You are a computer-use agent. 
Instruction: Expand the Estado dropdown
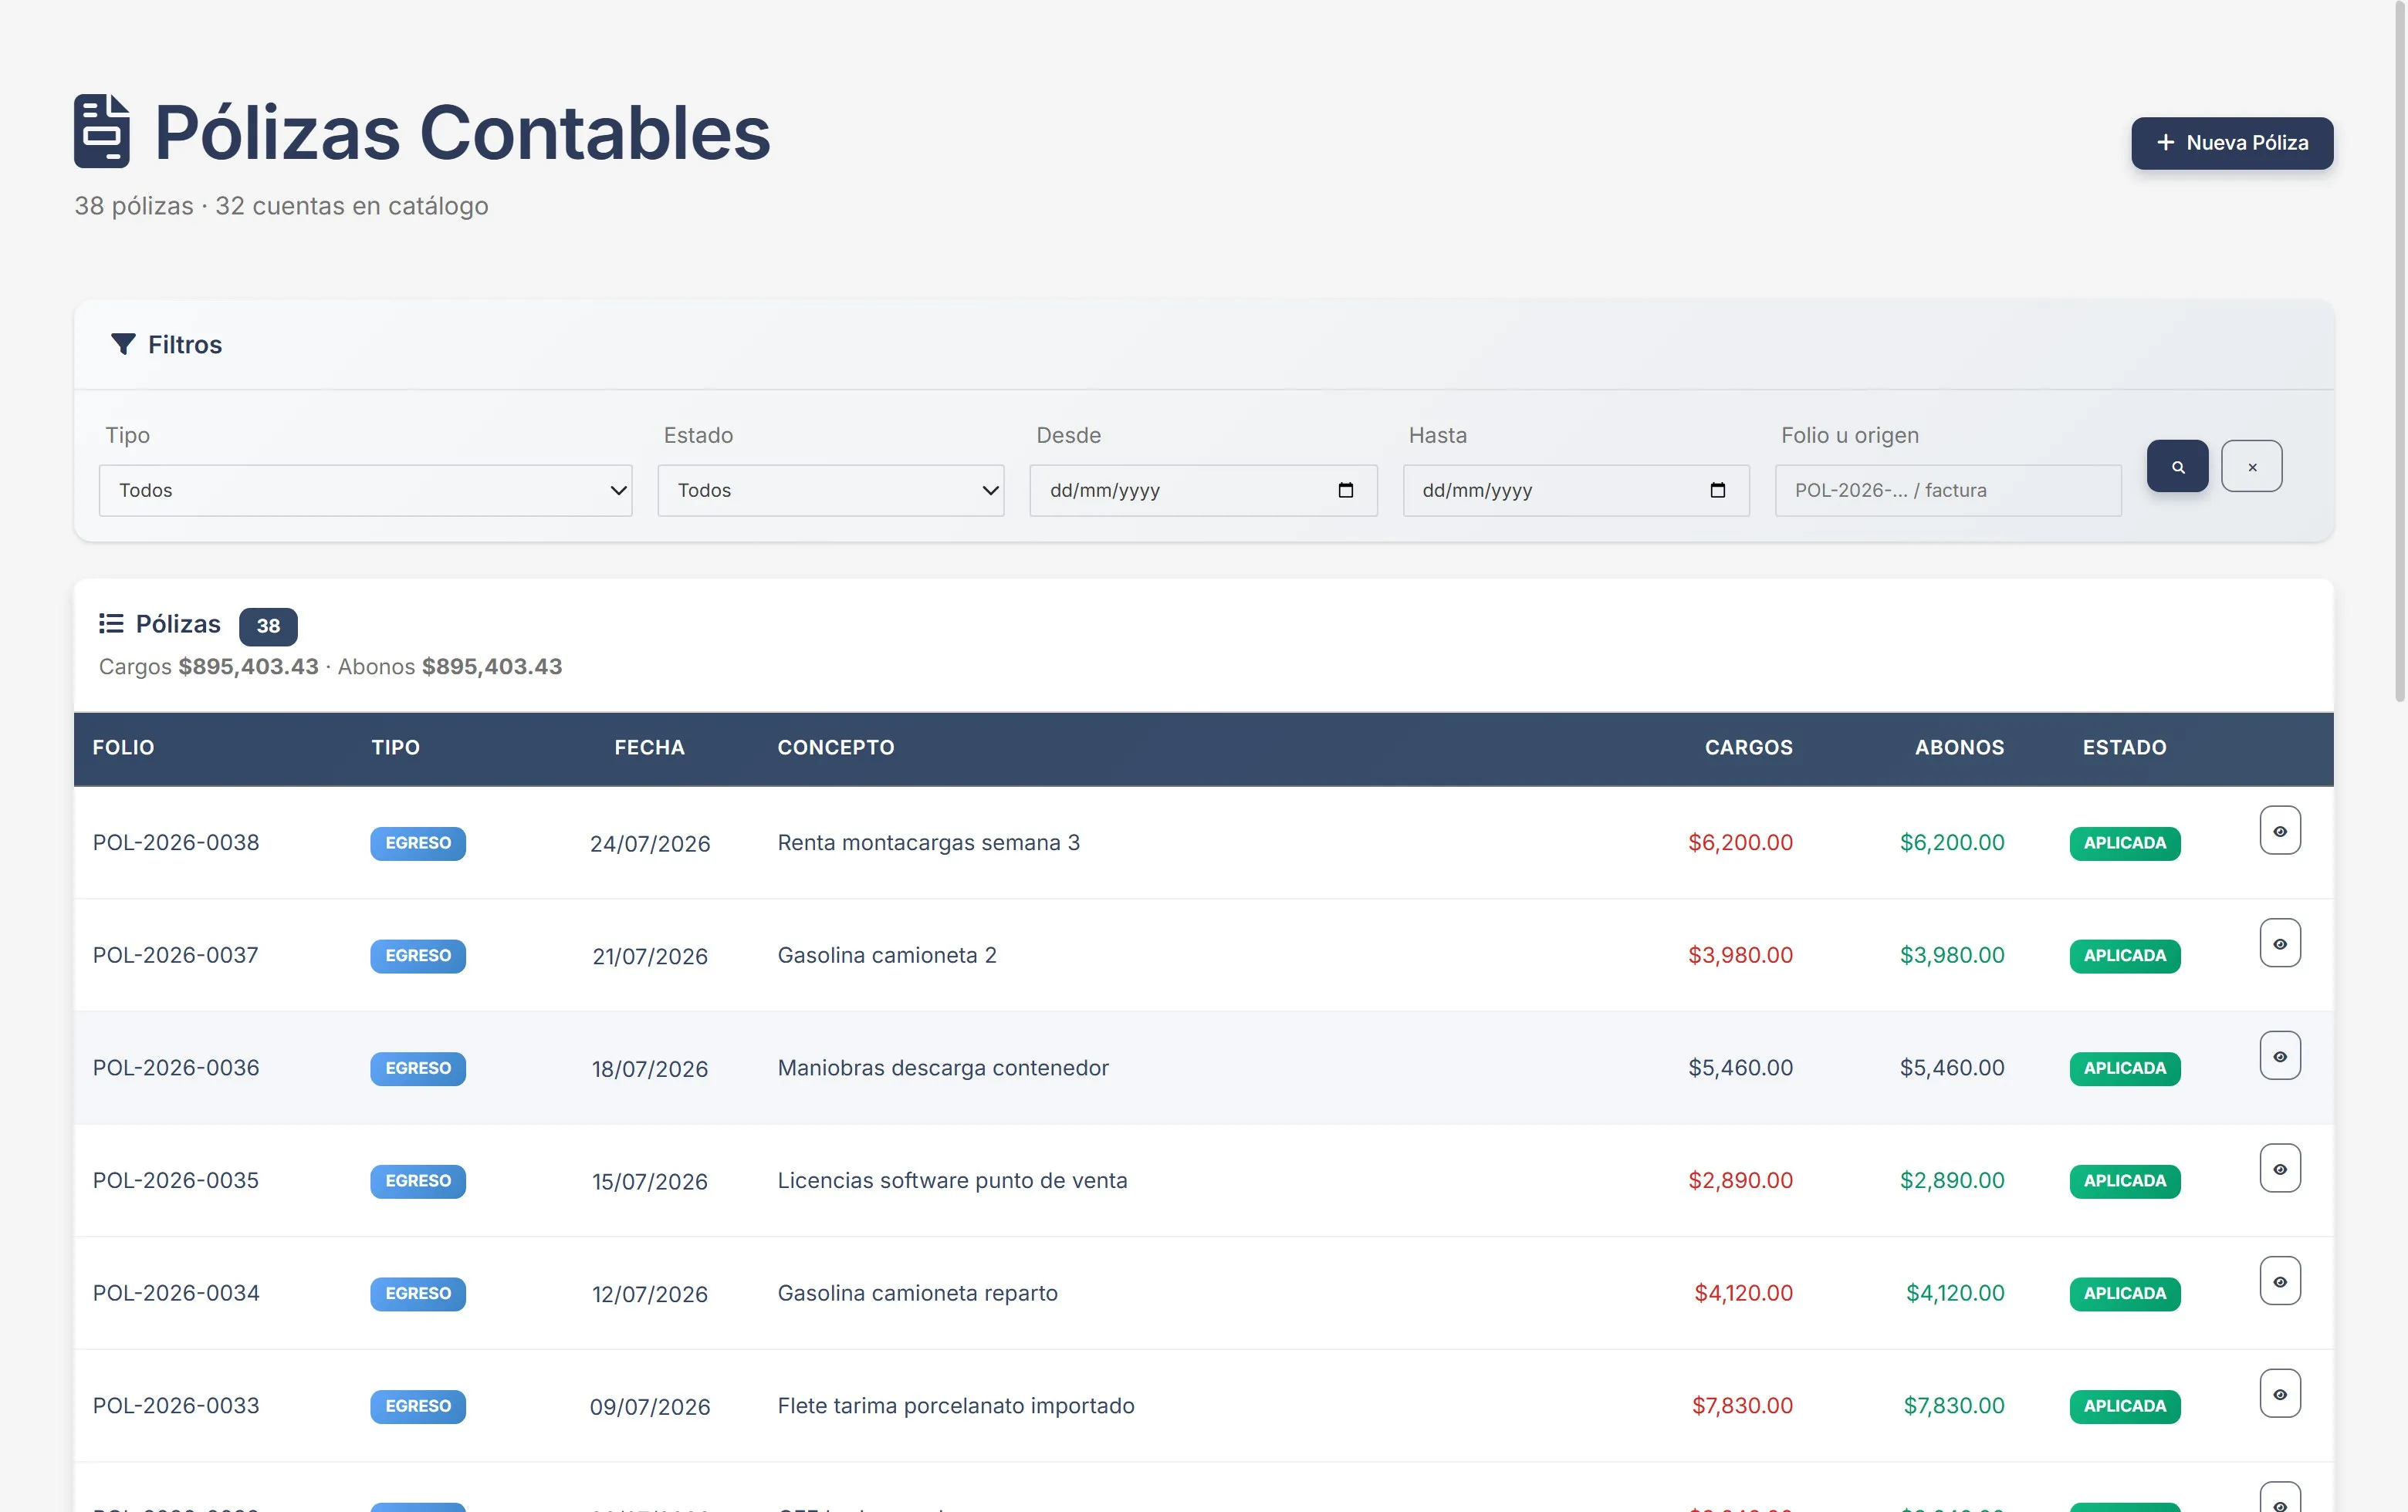click(830, 490)
